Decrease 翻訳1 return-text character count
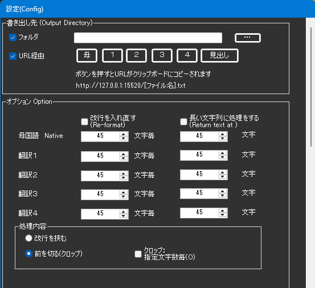Image resolution: width=315 pixels, height=288 pixels. [x=223, y=157]
